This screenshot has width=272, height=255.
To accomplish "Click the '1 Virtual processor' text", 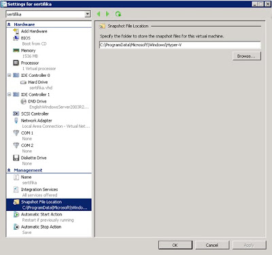I will click(x=39, y=69).
